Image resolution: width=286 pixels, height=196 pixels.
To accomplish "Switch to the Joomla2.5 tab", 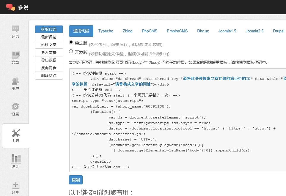I will coord(254,31).
